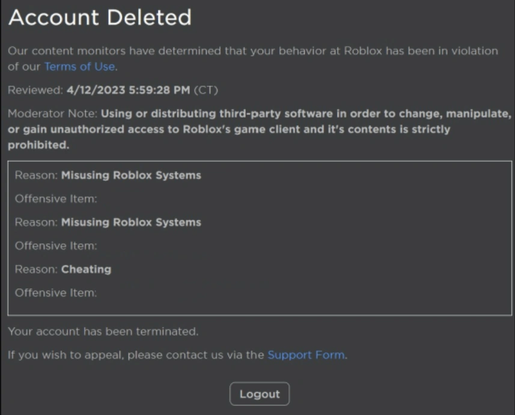Click the bold word 'prohibited.'
515x415 pixels.
[x=38, y=145]
